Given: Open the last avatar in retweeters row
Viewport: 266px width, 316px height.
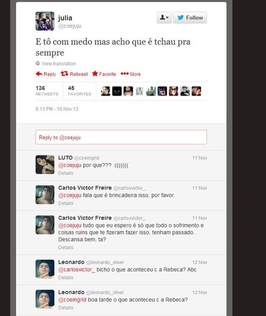Looking at the screenshot, I should tap(196, 91).
